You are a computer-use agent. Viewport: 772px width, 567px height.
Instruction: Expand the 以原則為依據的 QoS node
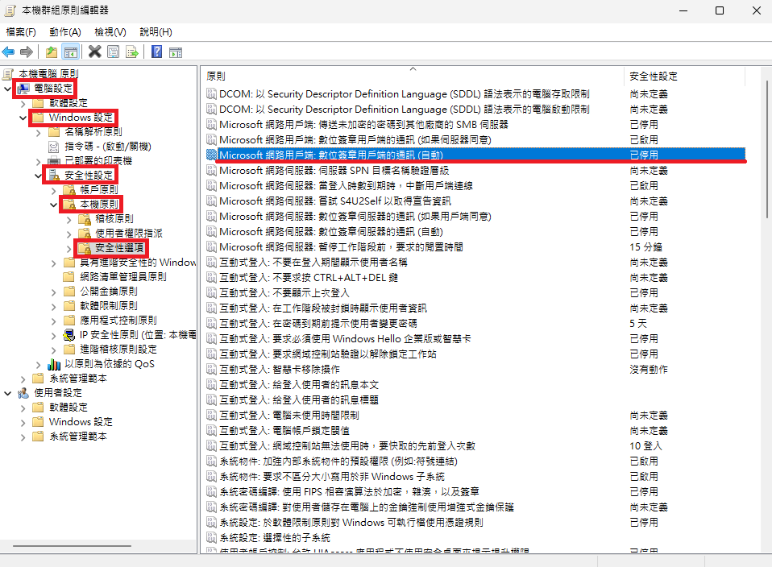[x=38, y=364]
